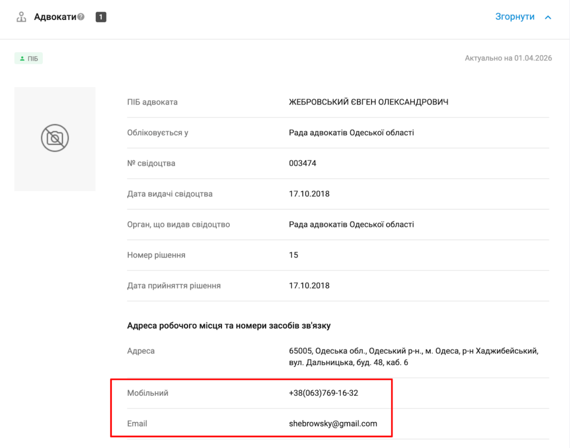
Task: Click the certificate number 003474
Action: point(302,163)
